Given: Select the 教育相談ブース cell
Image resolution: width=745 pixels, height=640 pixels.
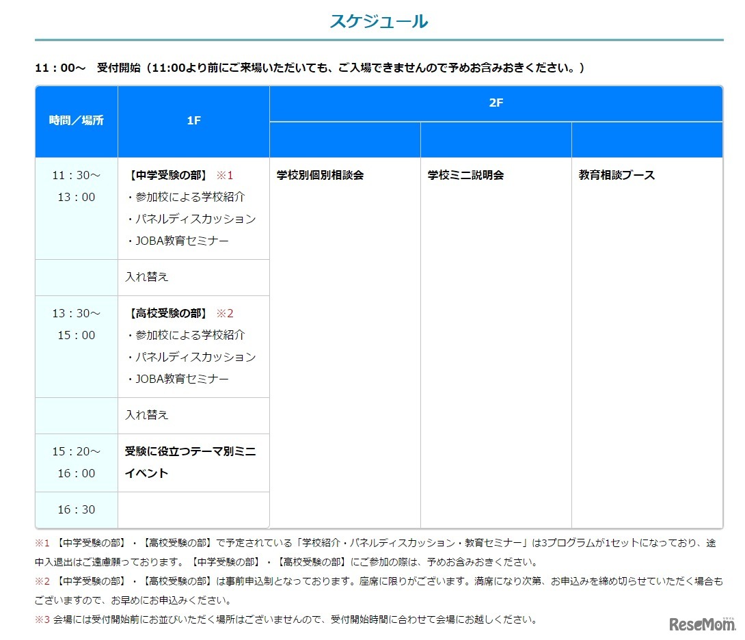Looking at the screenshot, I should click(x=614, y=175).
